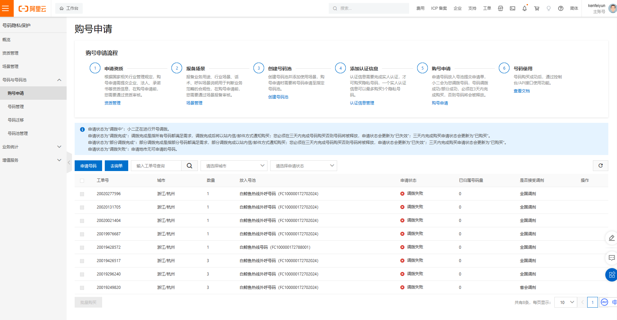
Task: Click step 3 circle 创建号码池
Action: coord(259,68)
